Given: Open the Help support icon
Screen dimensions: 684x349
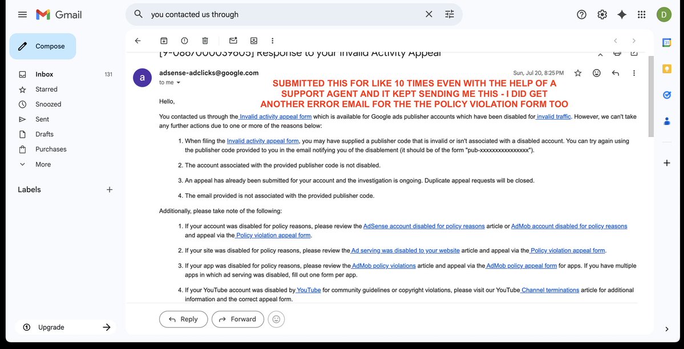Looking at the screenshot, I should (x=581, y=14).
